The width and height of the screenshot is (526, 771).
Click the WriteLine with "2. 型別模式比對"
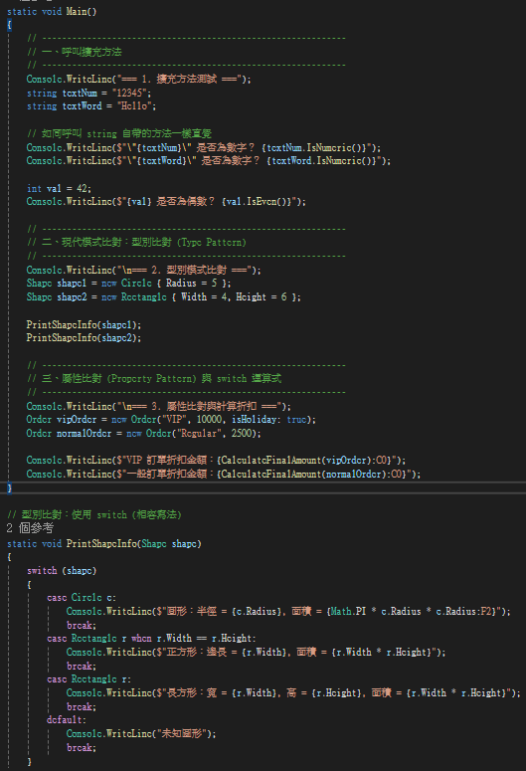[143, 270]
